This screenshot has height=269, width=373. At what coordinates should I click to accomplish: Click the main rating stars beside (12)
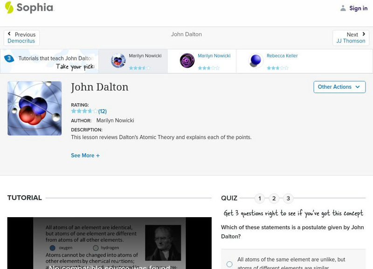(84, 111)
